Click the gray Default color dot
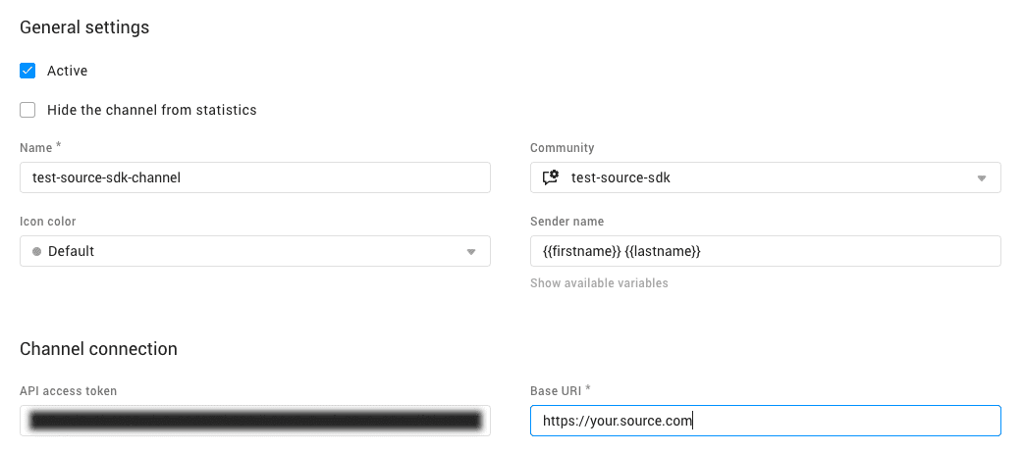This screenshot has width=1024, height=453. point(37,251)
